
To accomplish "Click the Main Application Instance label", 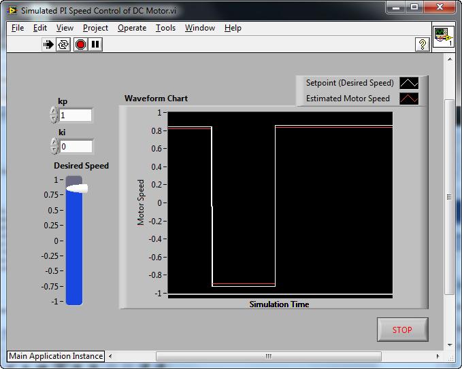I will pyautogui.click(x=56, y=356).
